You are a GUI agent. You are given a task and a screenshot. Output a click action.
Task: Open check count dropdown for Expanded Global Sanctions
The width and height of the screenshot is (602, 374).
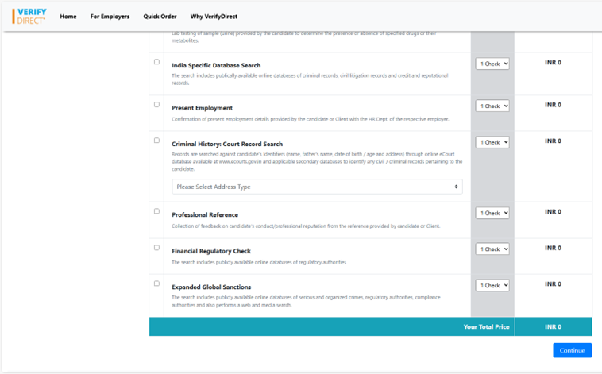492,285
